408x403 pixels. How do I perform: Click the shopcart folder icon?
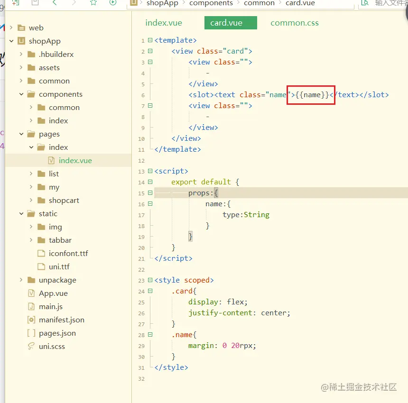click(41, 200)
